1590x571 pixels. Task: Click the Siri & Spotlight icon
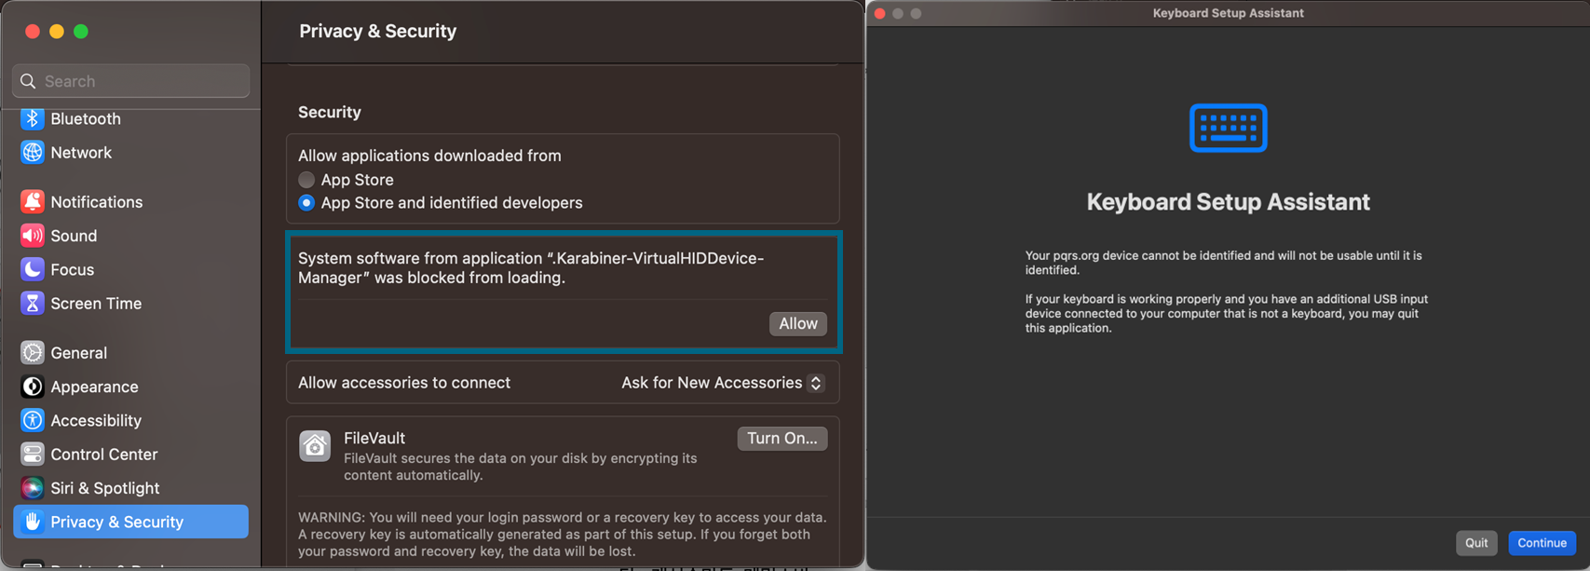pyautogui.click(x=33, y=487)
